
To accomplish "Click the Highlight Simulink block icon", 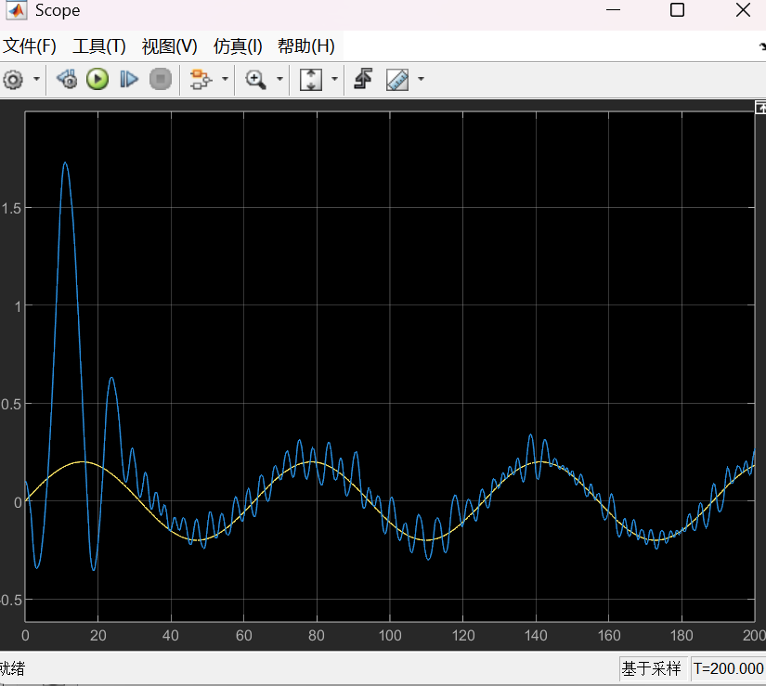I will 199,80.
